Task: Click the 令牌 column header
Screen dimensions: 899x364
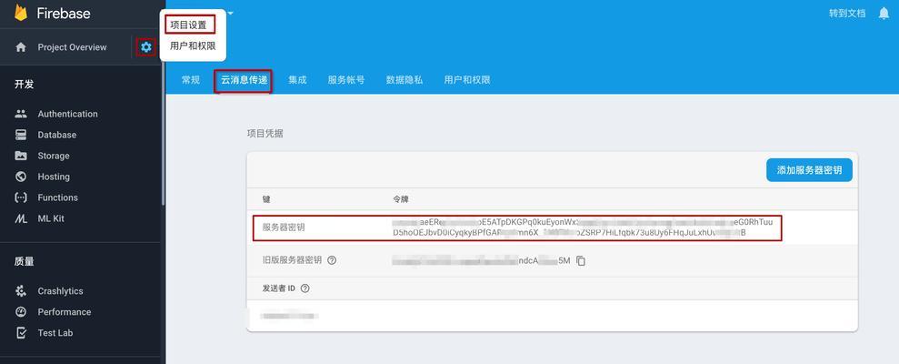Action: 400,199
